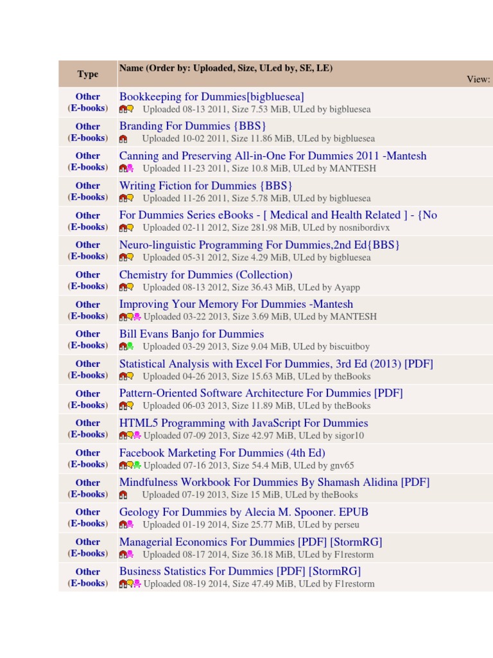Click pink skull icon on Managerial Economics row
Viewport: 493px width, 658px height.
(130, 555)
